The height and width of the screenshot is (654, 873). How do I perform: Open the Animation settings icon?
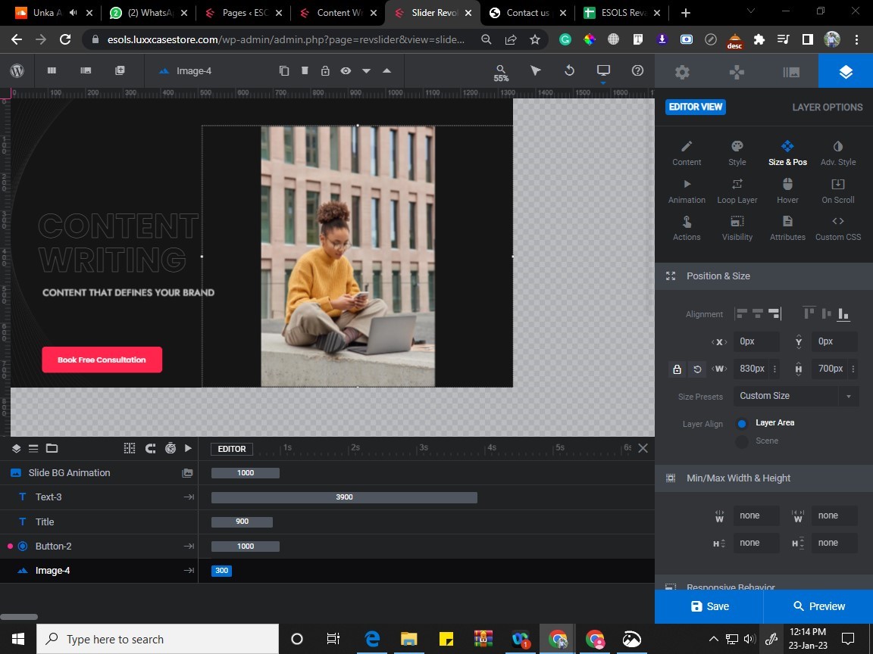[687, 190]
